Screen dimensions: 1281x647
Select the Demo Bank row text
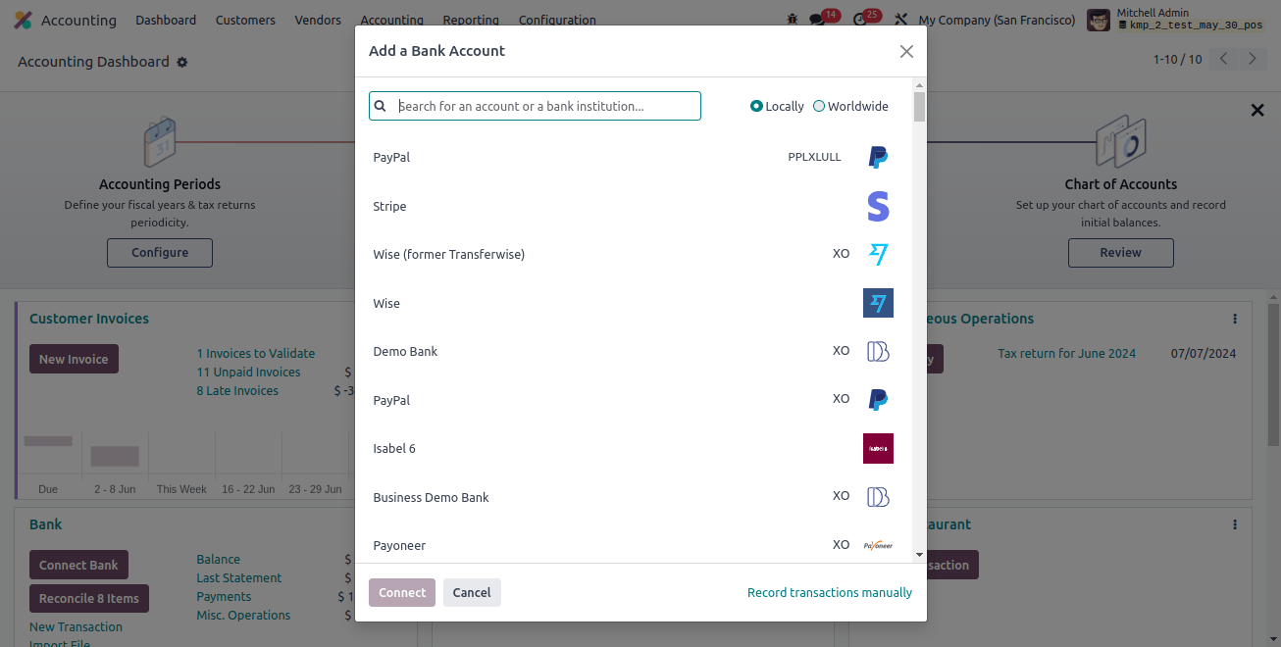tap(405, 351)
